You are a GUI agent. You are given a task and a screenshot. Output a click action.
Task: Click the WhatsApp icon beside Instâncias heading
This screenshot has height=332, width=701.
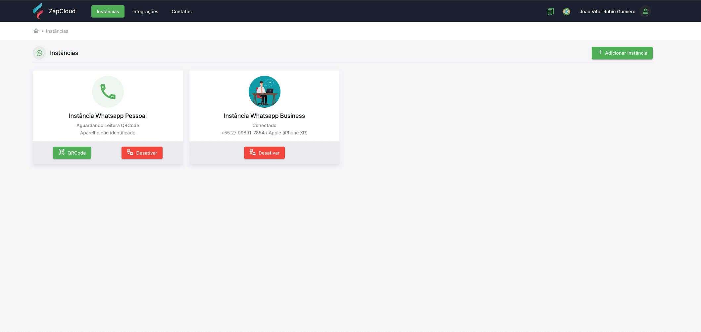pyautogui.click(x=39, y=53)
